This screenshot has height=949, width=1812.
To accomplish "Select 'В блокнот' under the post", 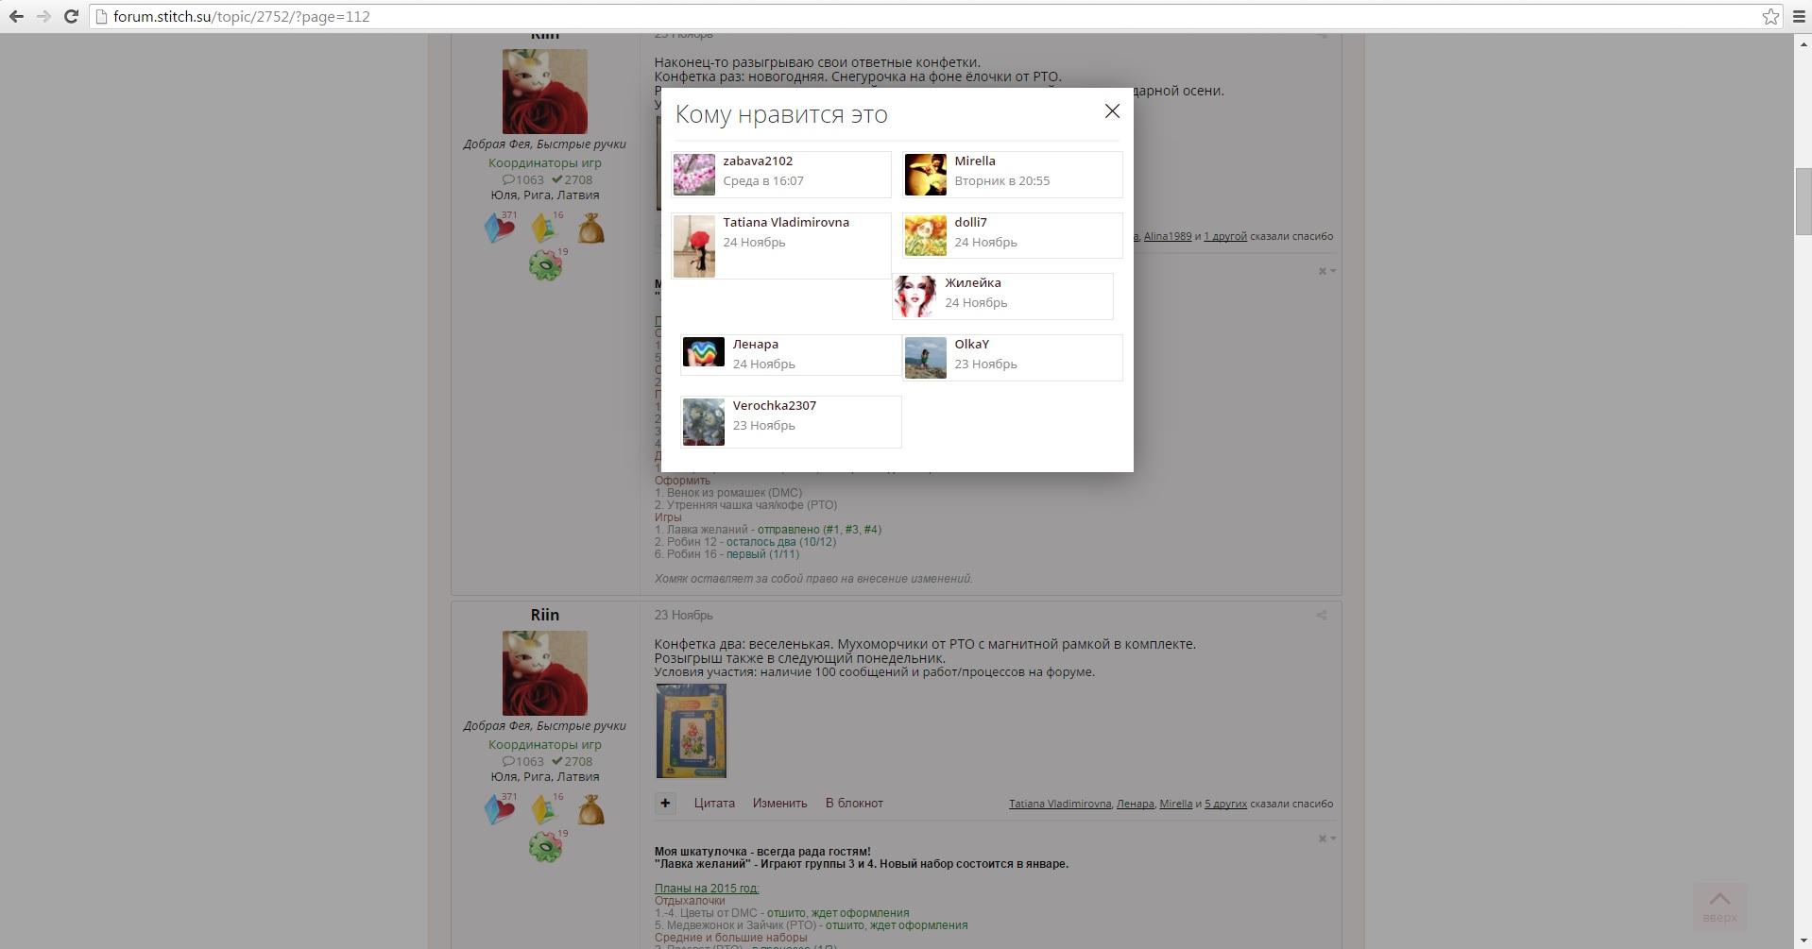I will [854, 804].
